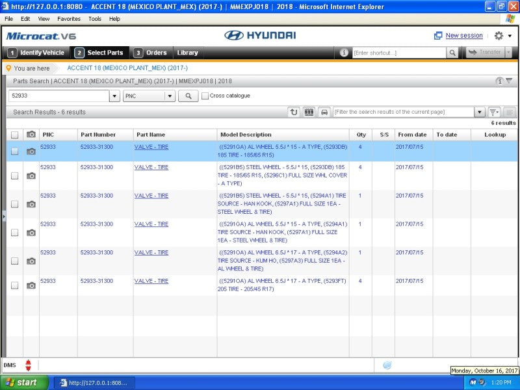Viewport: 520px width, 390px height.
Task: Switch to the Orders tab
Action: (x=150, y=53)
